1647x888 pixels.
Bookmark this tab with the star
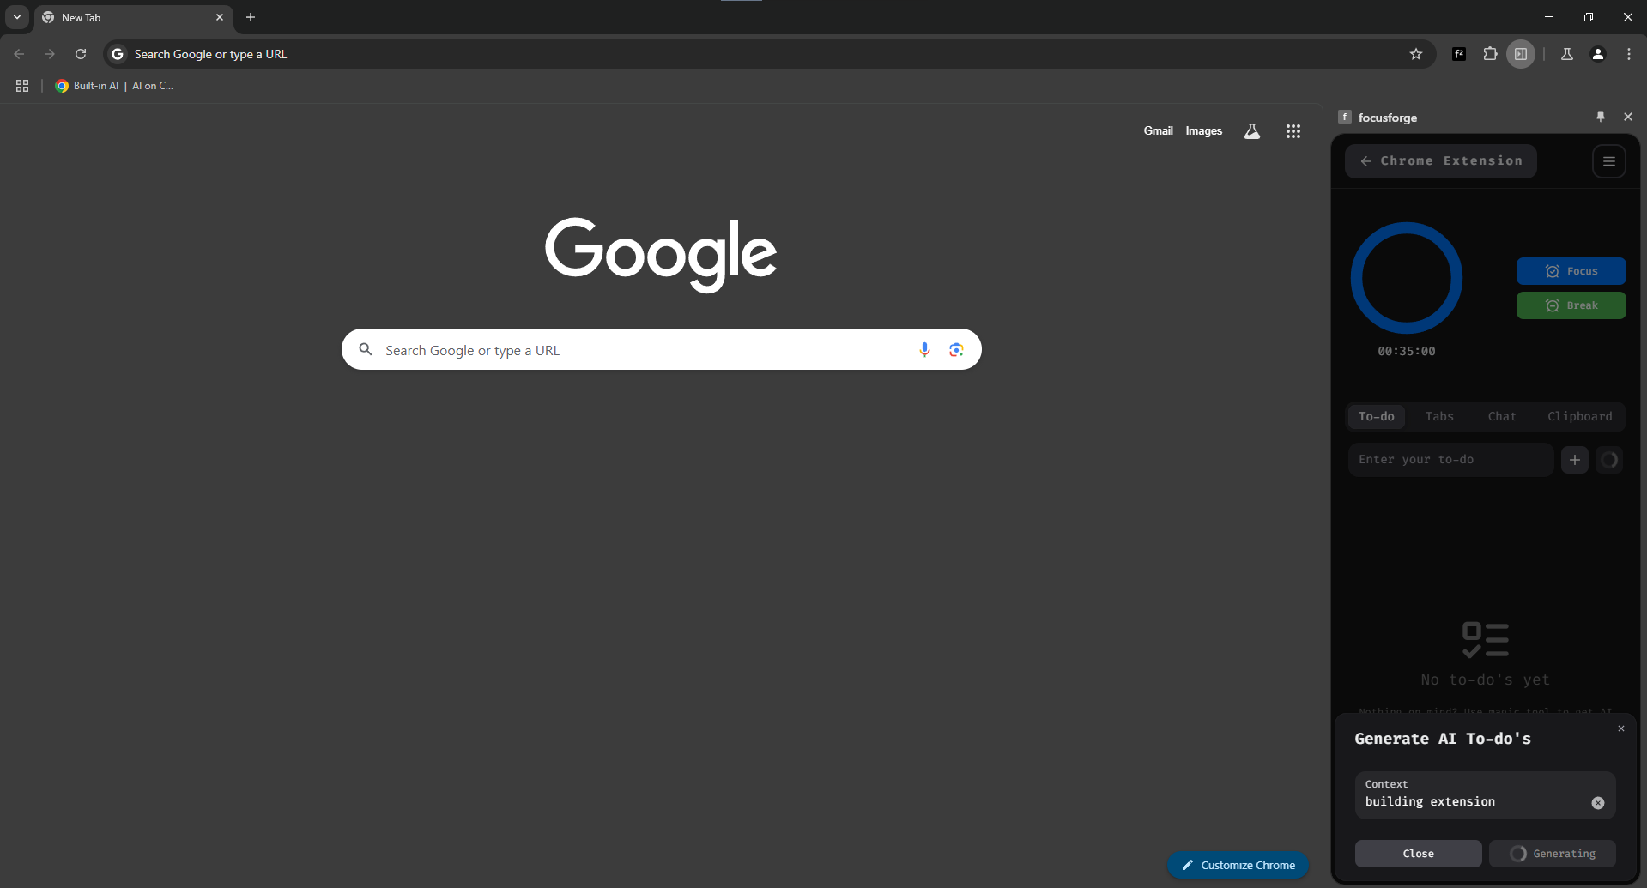(1416, 54)
